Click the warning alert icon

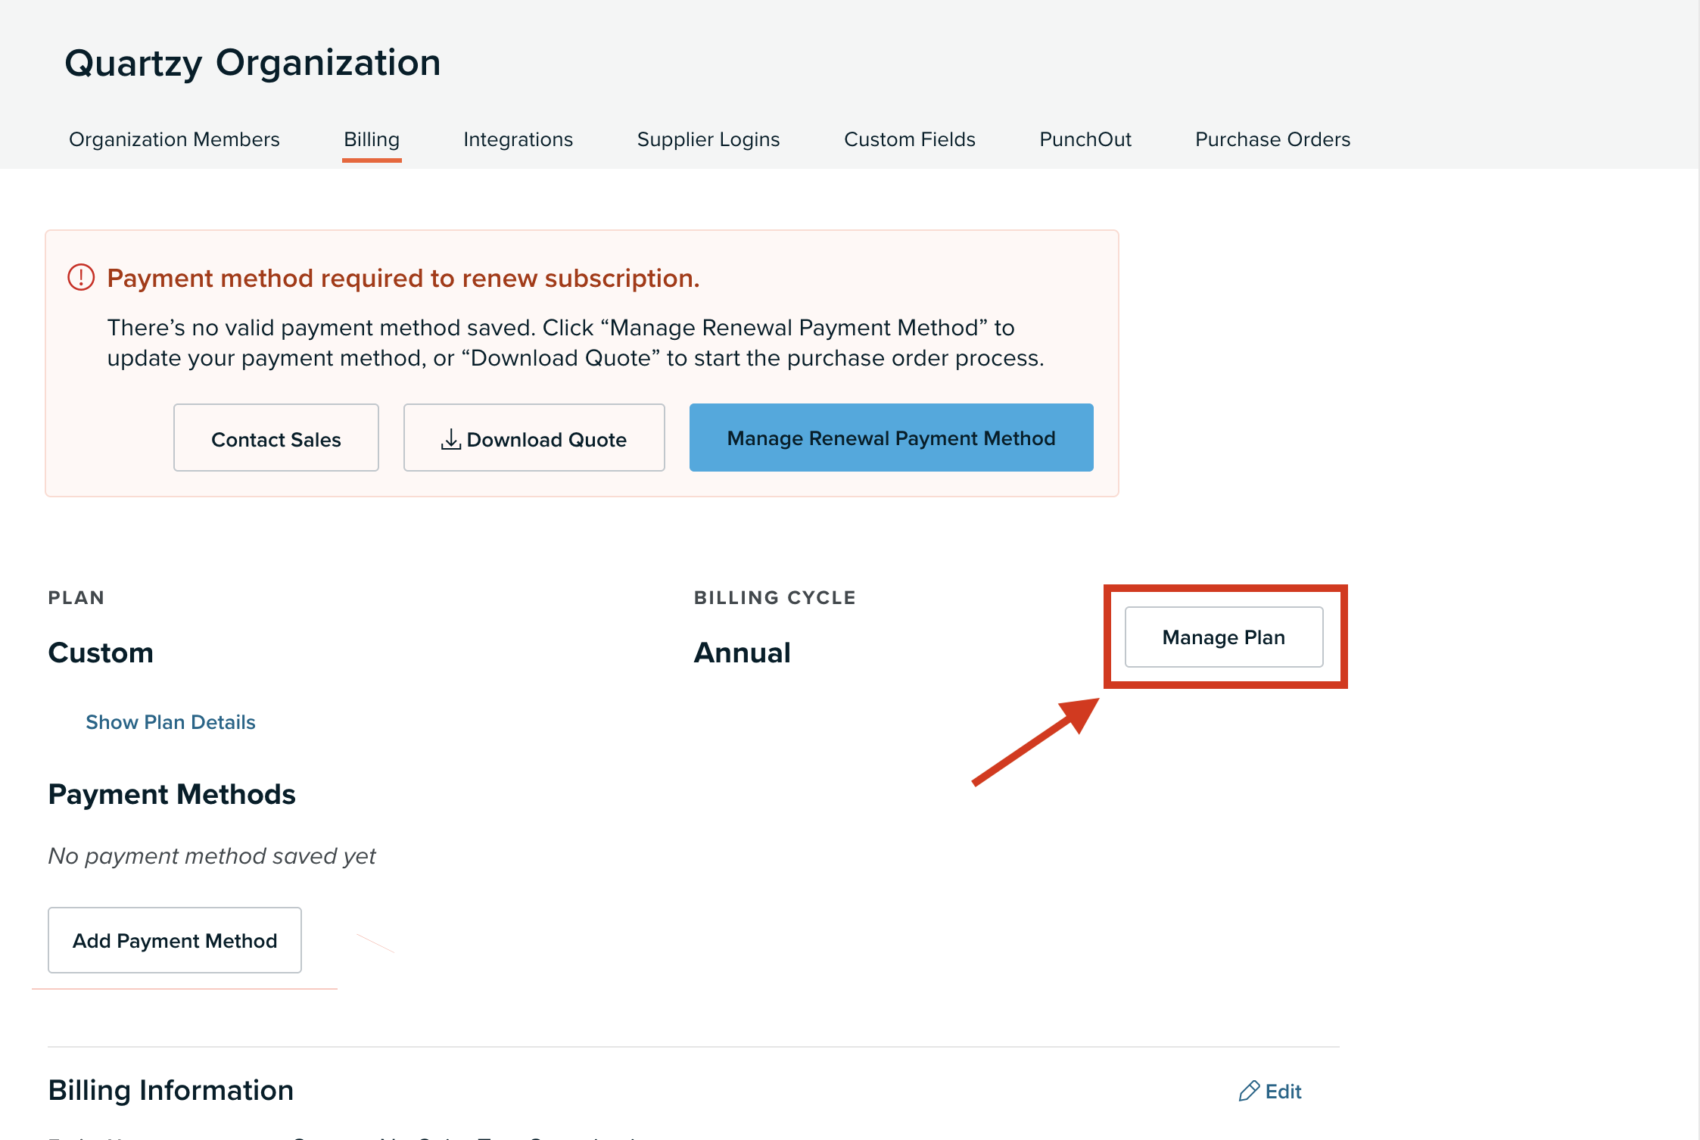[81, 278]
